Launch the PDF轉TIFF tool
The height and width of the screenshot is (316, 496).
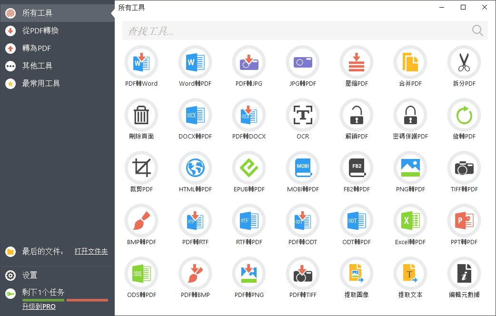[x=302, y=274]
